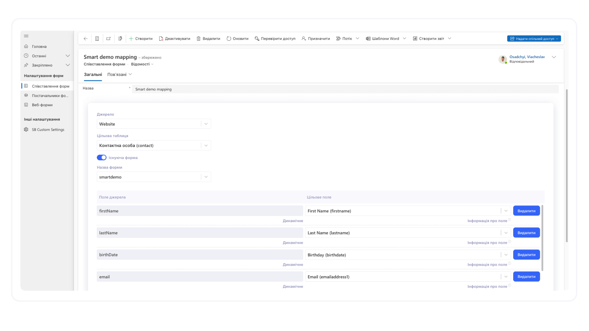Click the Деактивувати toolbar icon
The height and width of the screenshot is (331, 589).
pos(161,39)
